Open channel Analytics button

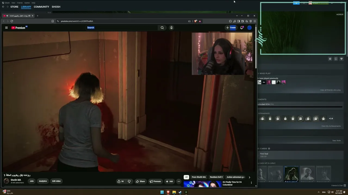[43, 181]
